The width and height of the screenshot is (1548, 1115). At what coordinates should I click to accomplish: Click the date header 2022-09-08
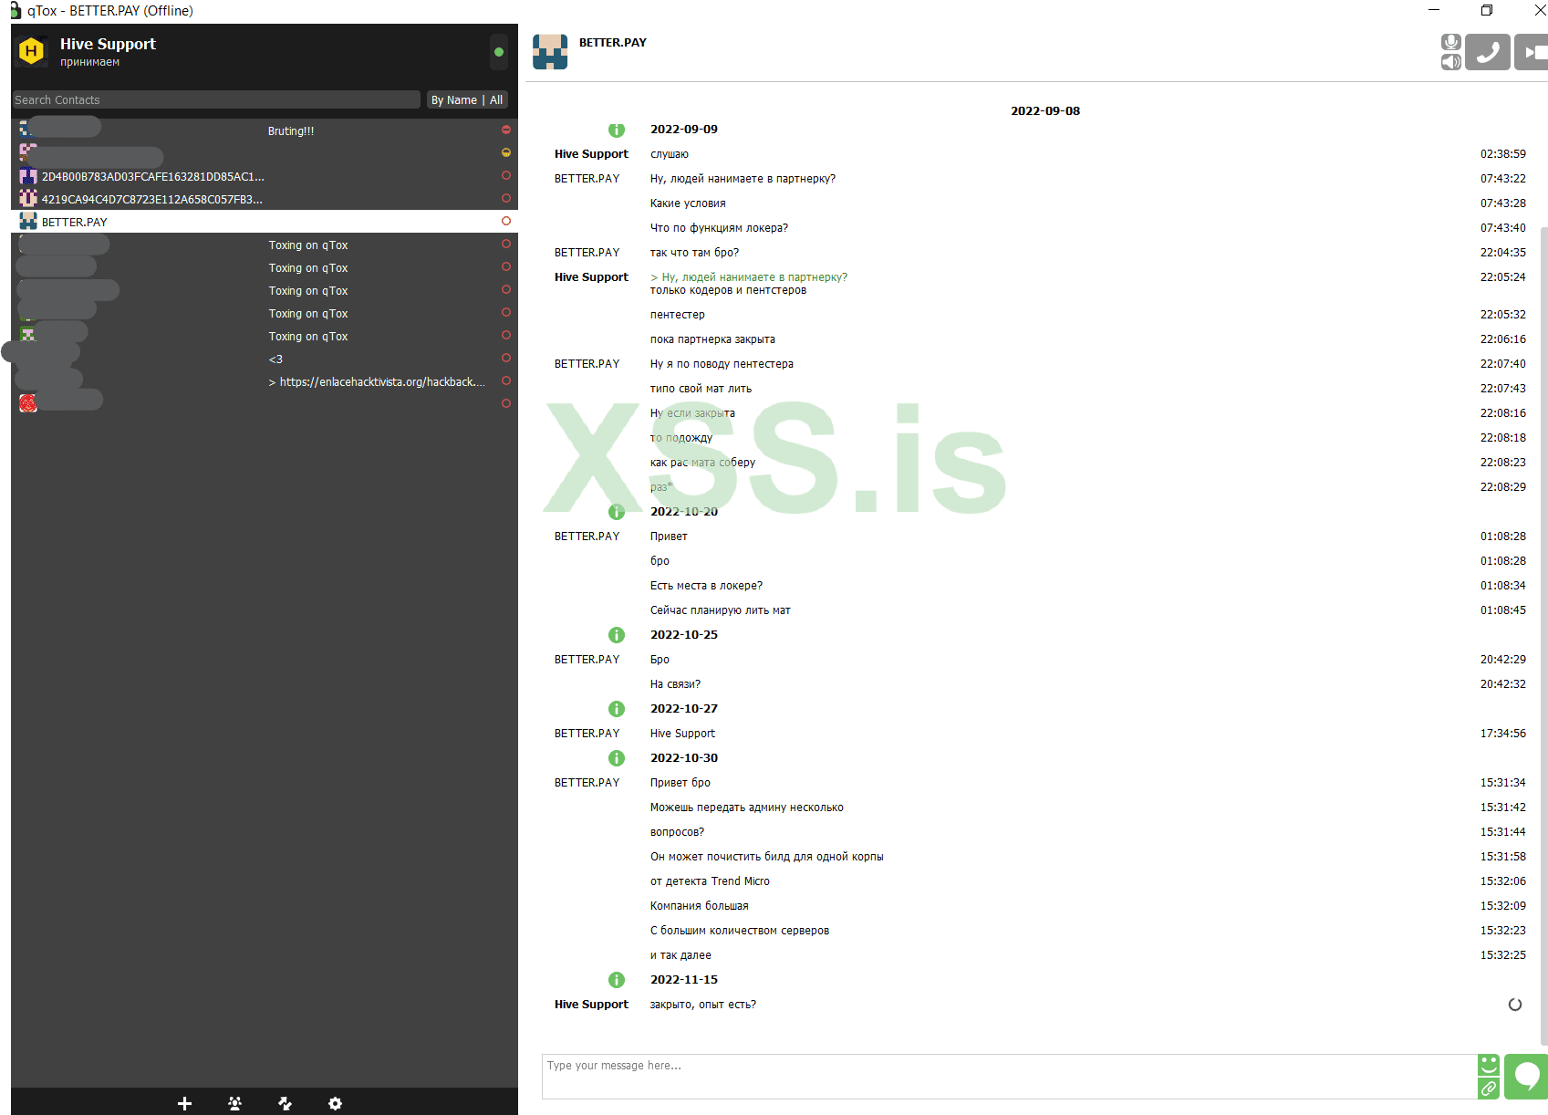click(1045, 111)
